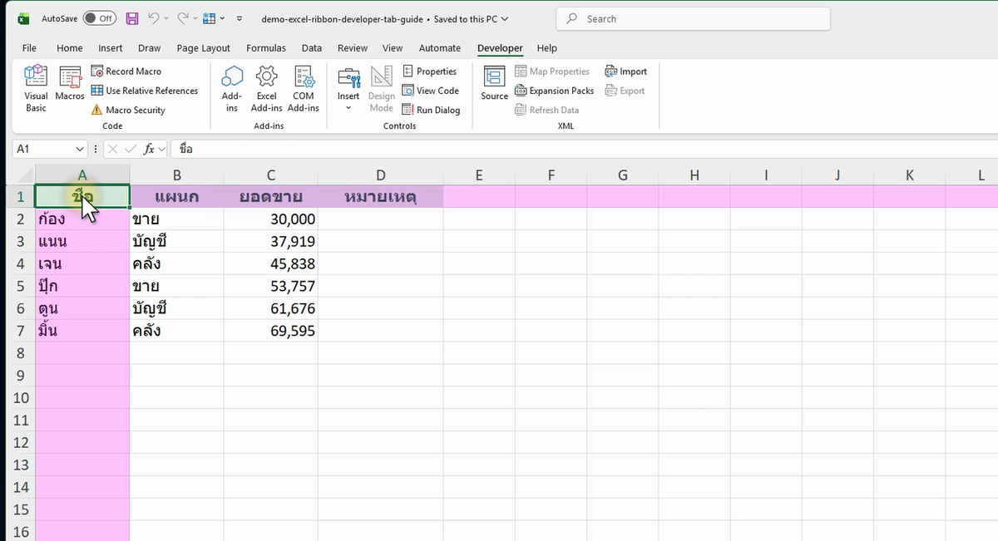Toggle the AutoSave switch
Viewport: 998px width, 541px height.
pos(99,18)
